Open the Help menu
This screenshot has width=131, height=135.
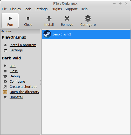point(84,9)
